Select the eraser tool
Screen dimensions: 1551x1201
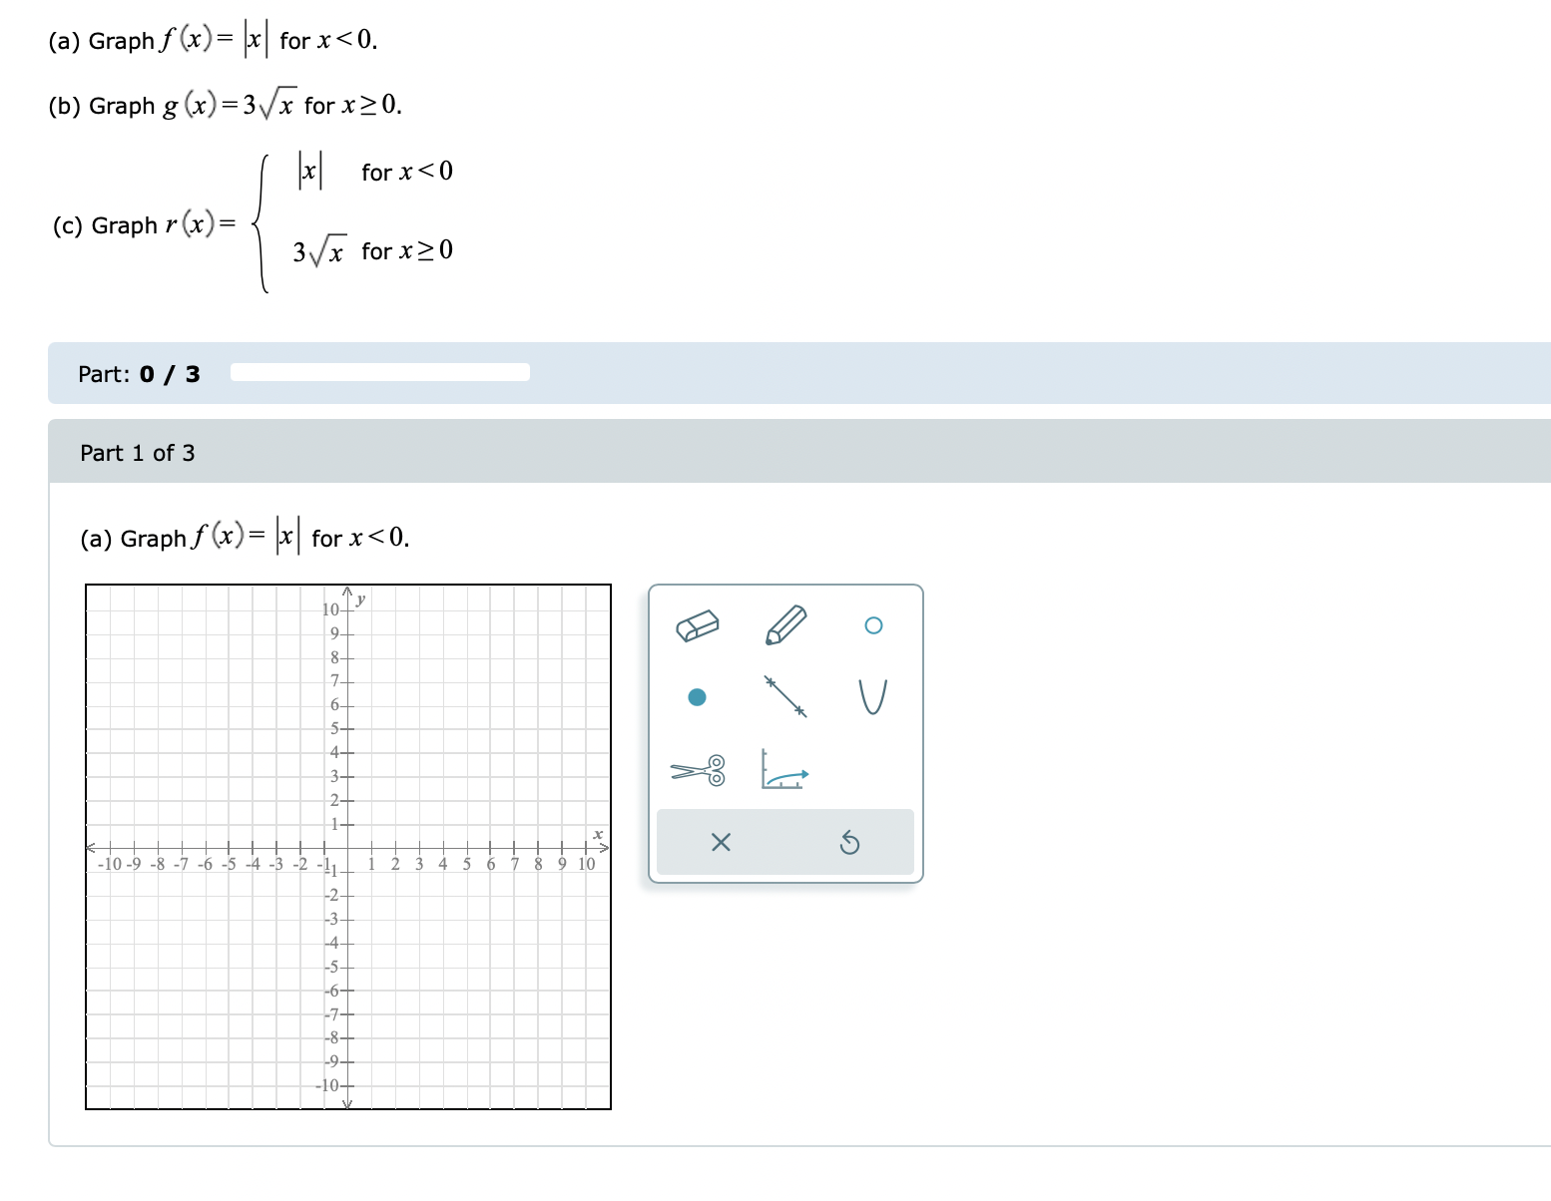click(698, 626)
